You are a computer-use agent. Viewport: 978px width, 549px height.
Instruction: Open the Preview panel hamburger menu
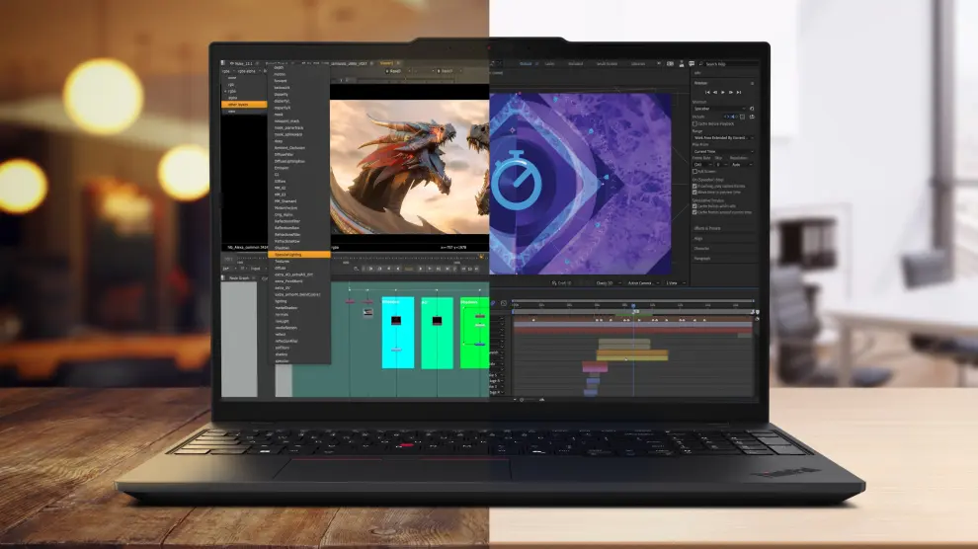[754, 82]
